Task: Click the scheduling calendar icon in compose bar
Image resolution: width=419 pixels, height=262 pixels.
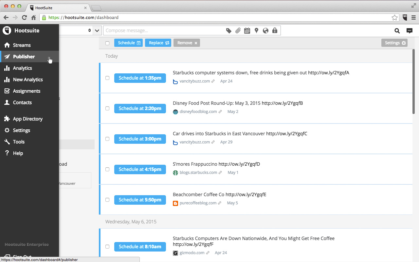Action: click(247, 31)
